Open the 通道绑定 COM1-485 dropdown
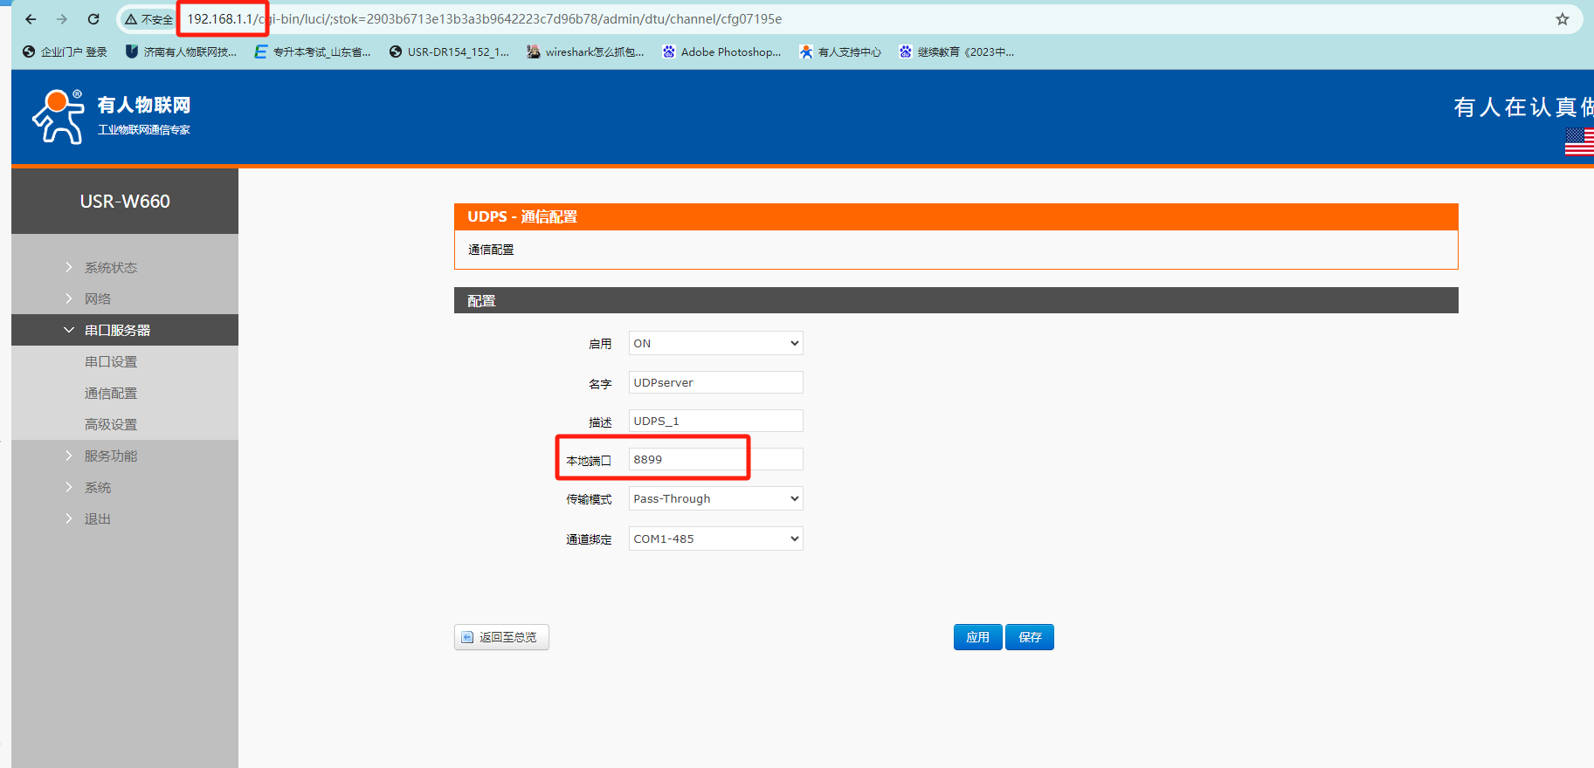 point(715,538)
